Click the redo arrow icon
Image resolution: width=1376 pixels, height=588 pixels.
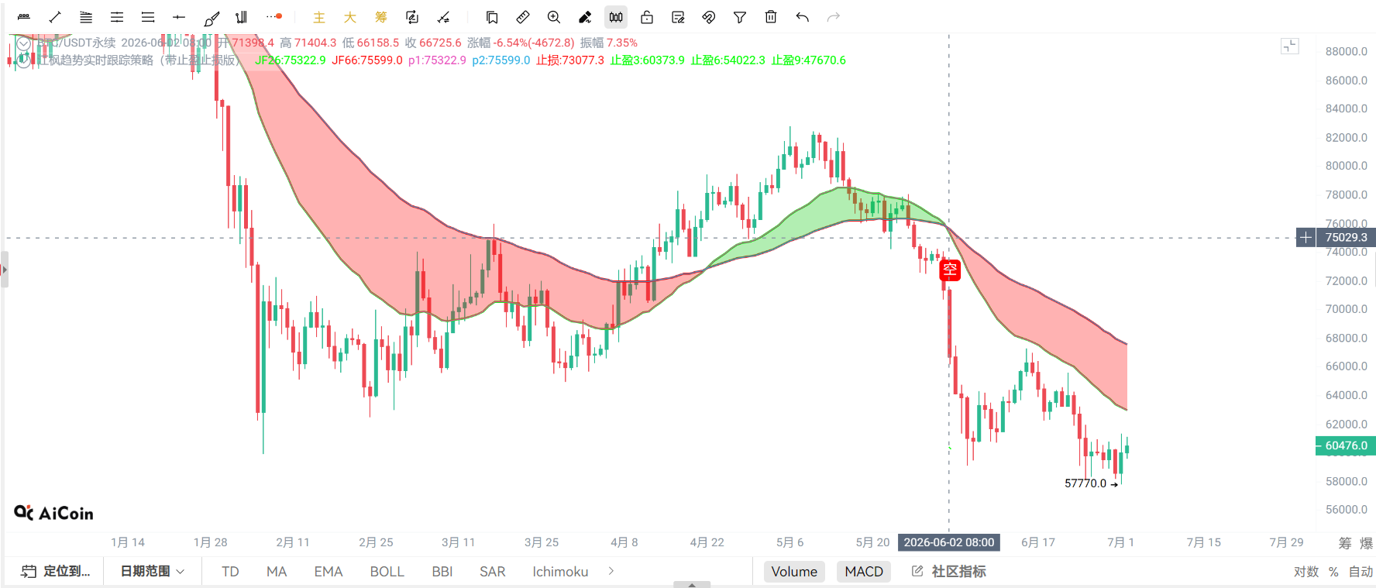pyautogui.click(x=834, y=17)
